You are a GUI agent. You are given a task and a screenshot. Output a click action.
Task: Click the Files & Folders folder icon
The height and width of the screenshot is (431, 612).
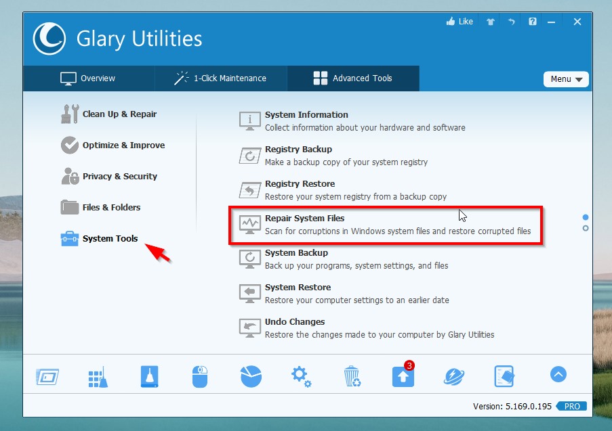point(70,207)
